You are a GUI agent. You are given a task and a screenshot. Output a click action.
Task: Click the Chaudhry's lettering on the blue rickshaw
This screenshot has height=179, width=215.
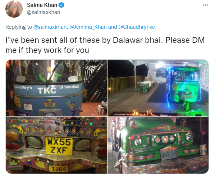point(23,87)
